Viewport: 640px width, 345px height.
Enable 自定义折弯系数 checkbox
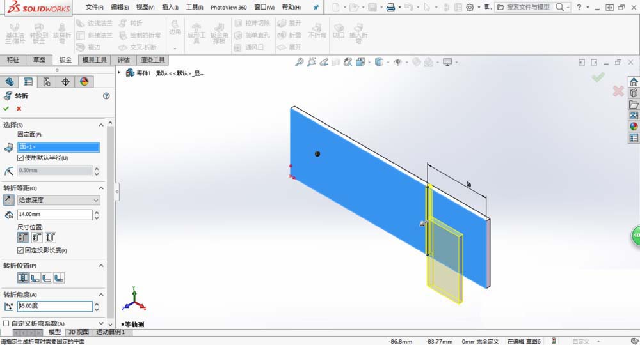click(x=6, y=323)
